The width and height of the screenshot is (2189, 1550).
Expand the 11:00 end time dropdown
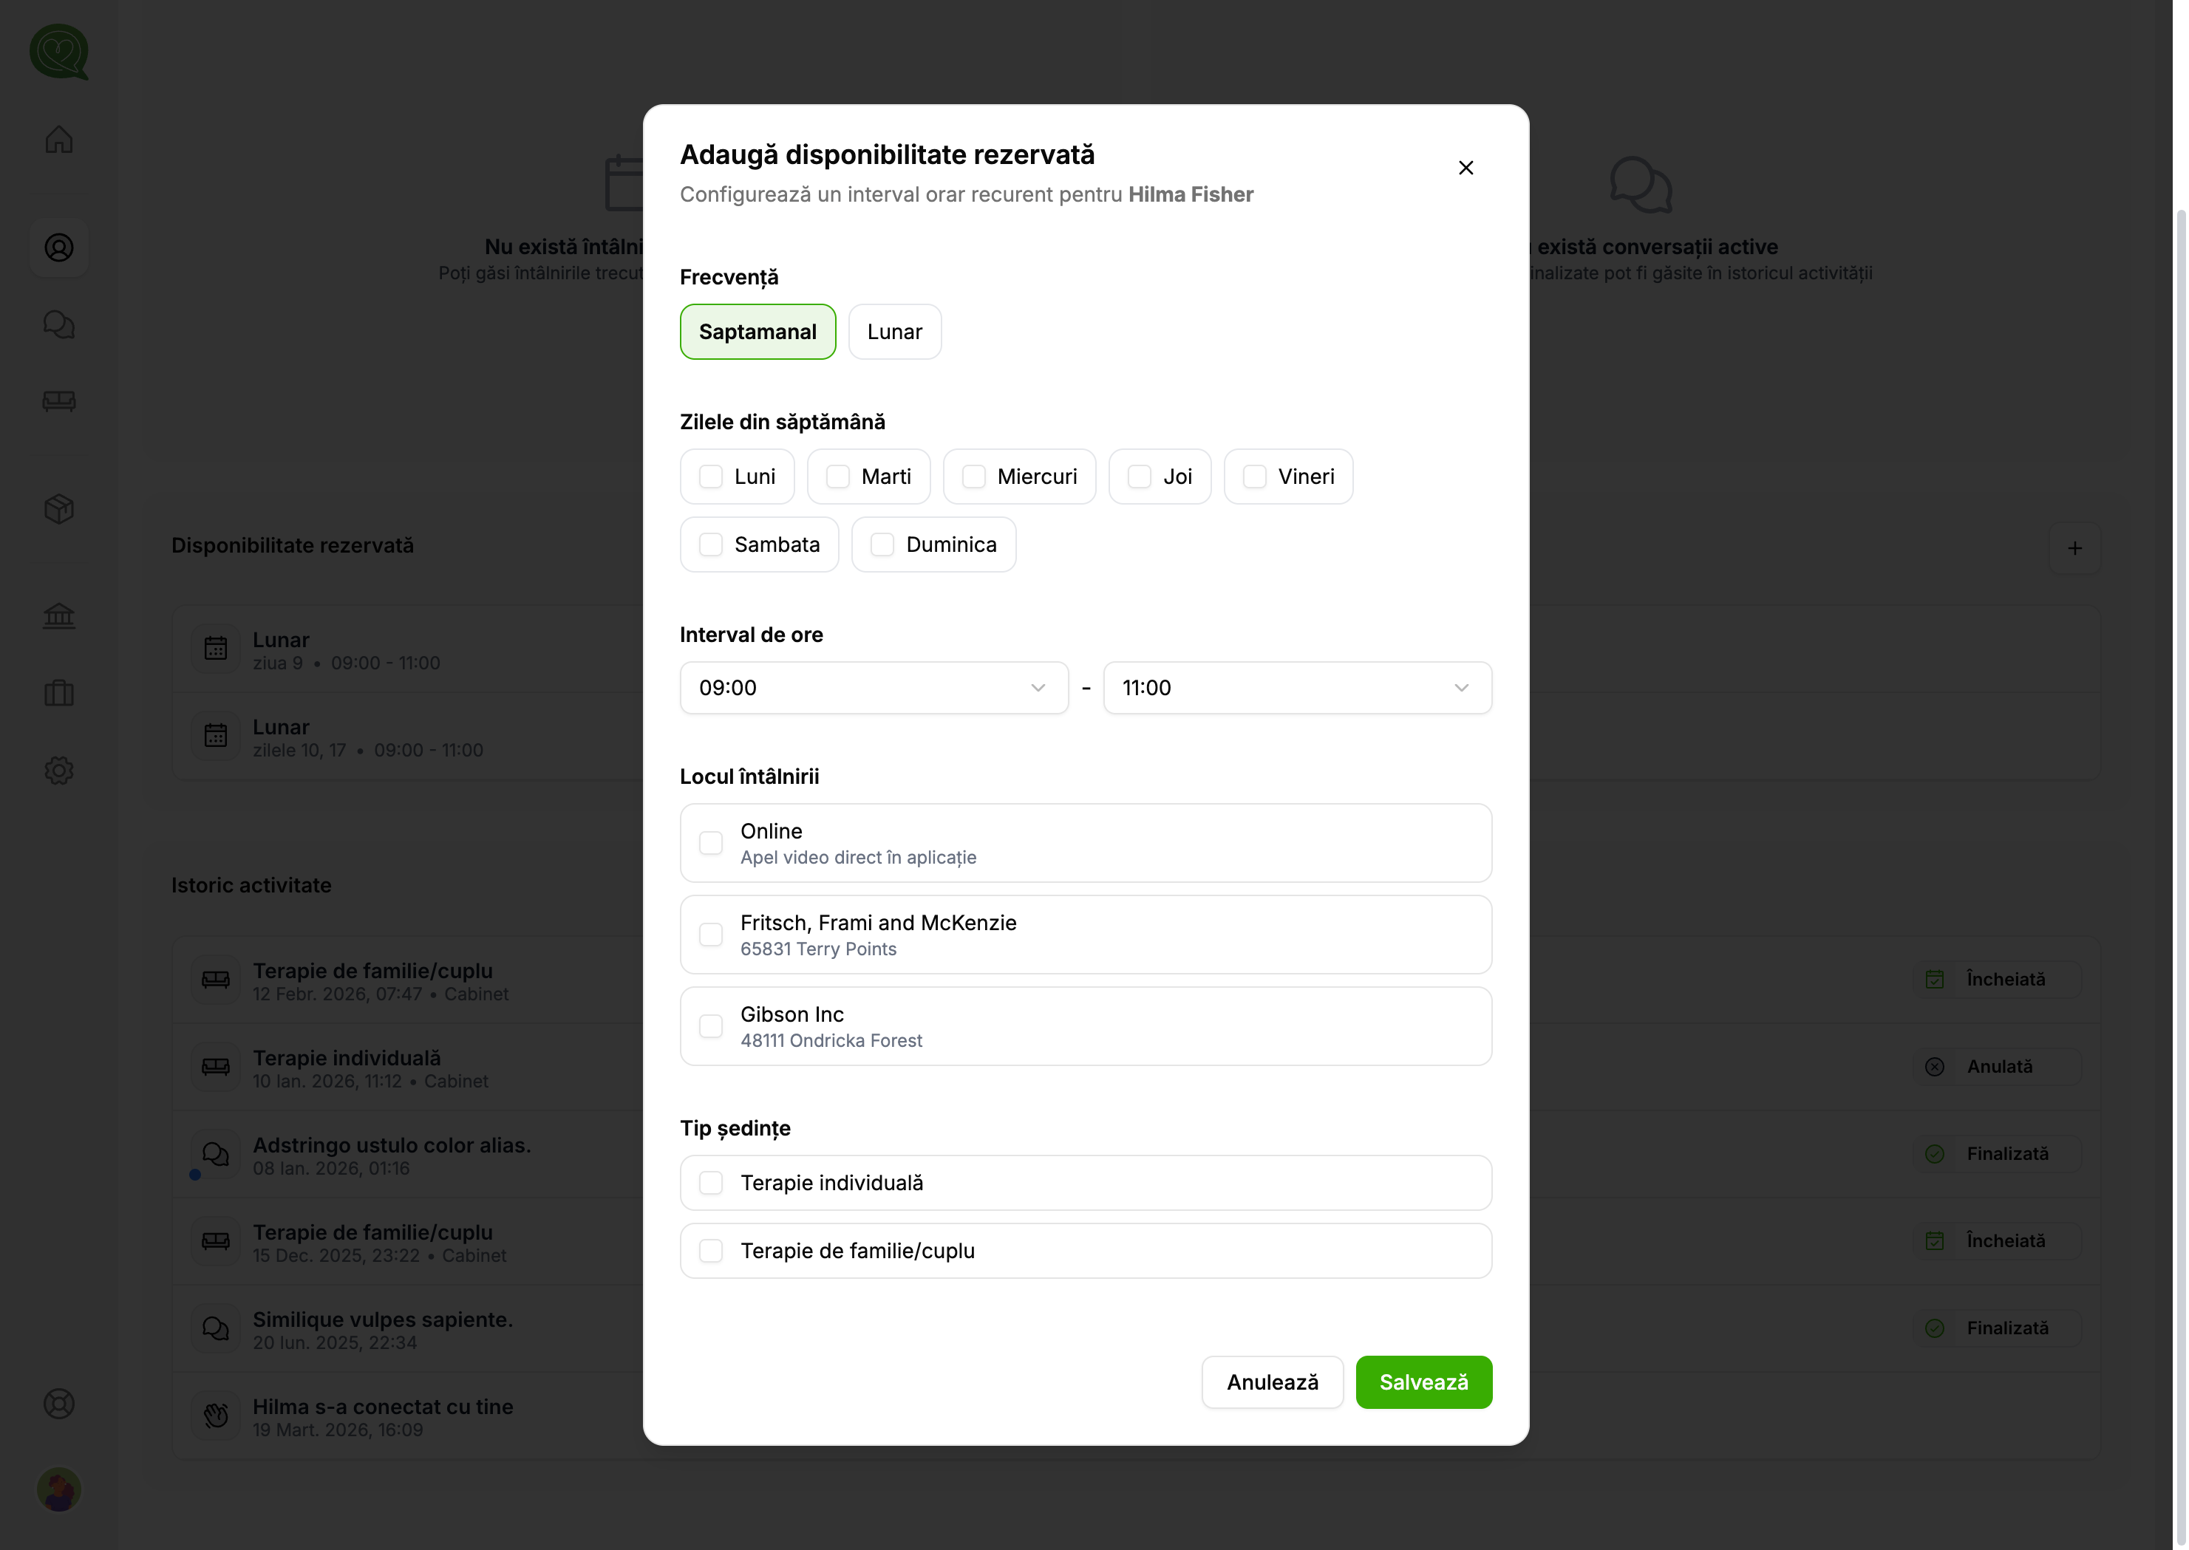tap(1296, 688)
